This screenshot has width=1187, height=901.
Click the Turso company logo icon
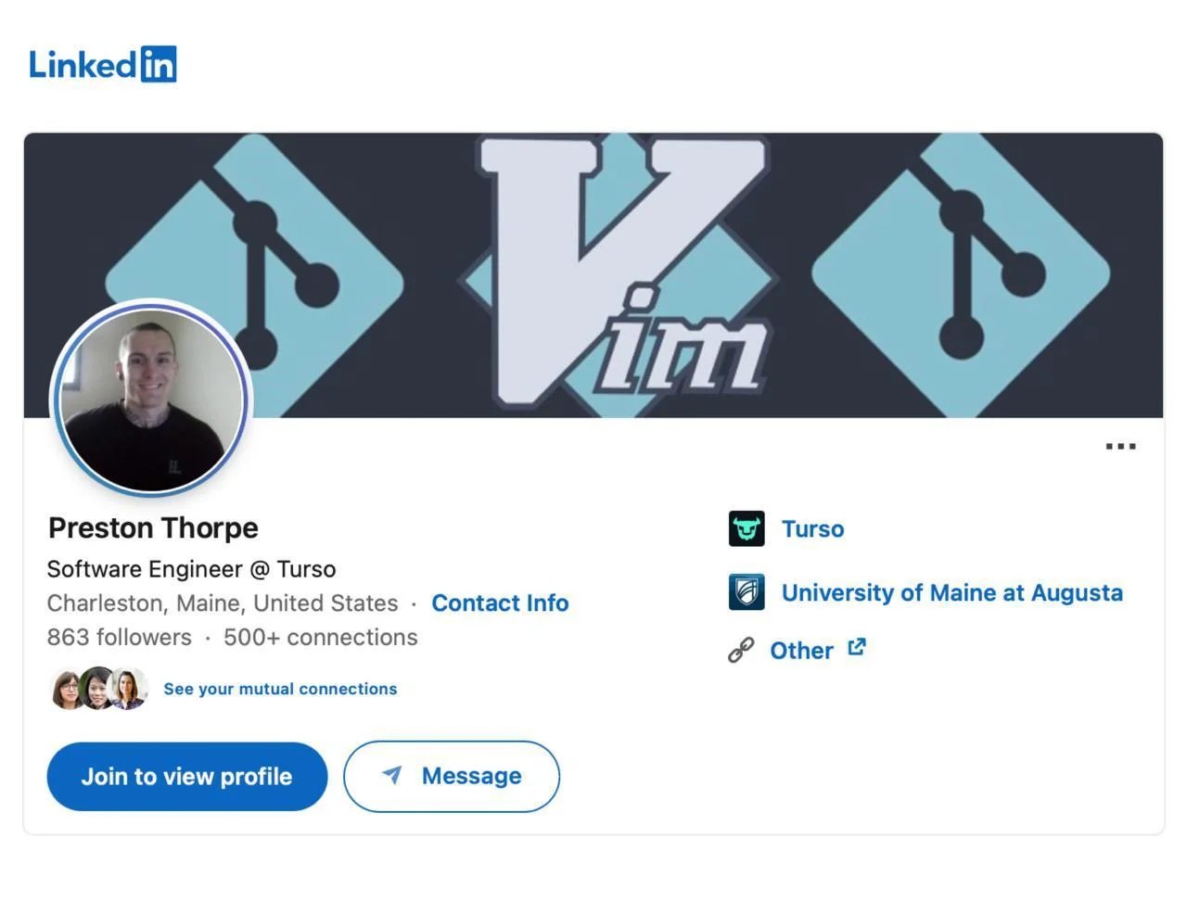coord(747,528)
